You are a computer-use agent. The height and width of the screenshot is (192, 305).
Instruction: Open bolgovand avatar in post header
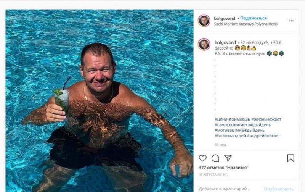[x=204, y=21]
